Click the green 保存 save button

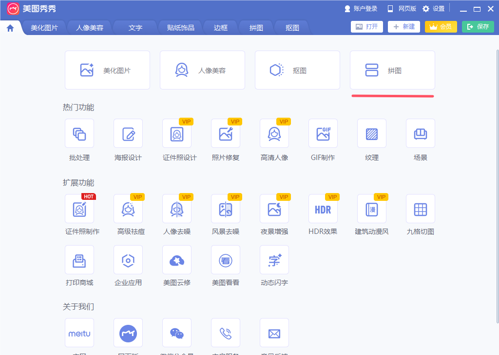tap(478, 27)
